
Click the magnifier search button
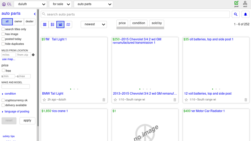236,14
